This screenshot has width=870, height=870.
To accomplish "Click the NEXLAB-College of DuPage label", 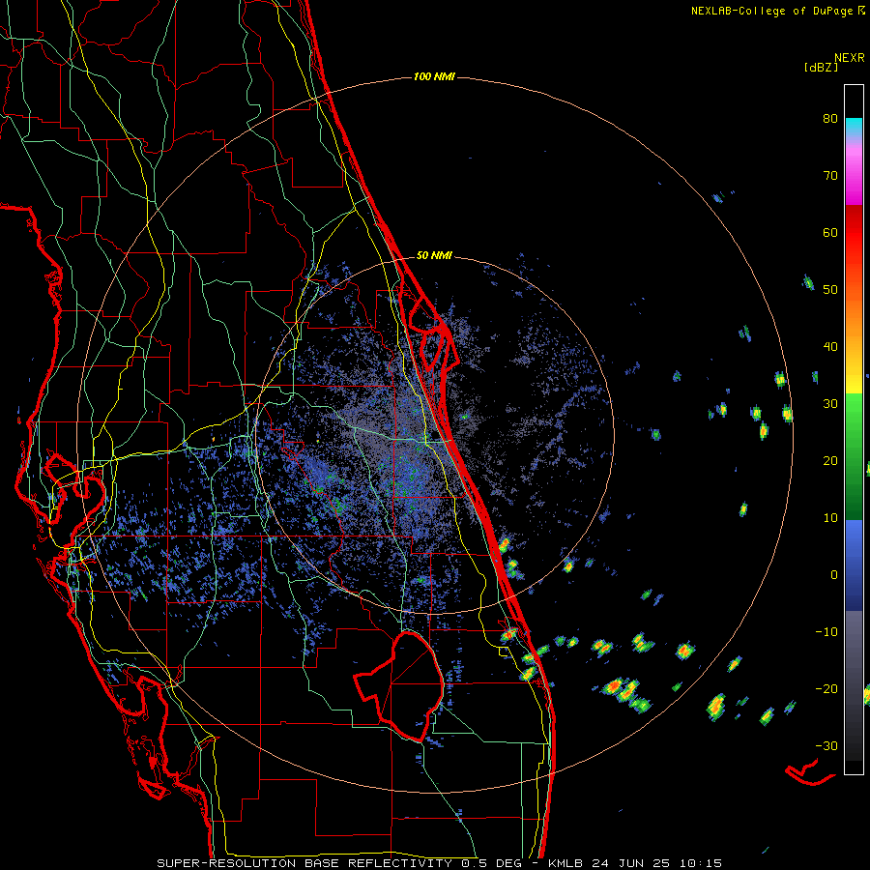I will point(778,11).
